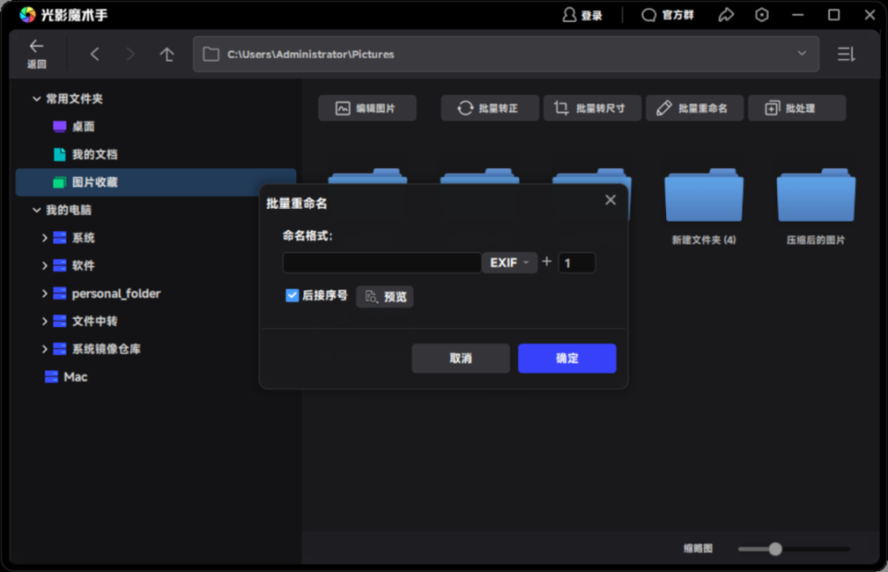Screen dimensions: 888x572
Task: Click the 返回 back arrow button
Action: point(37,53)
